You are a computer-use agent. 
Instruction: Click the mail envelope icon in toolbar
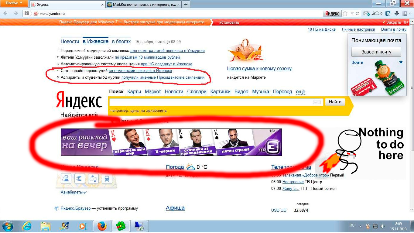(x=366, y=13)
